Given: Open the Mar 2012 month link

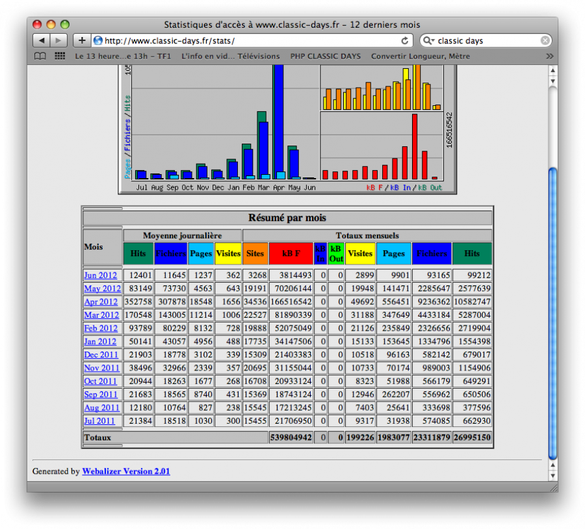Looking at the screenshot, I should click(101, 315).
